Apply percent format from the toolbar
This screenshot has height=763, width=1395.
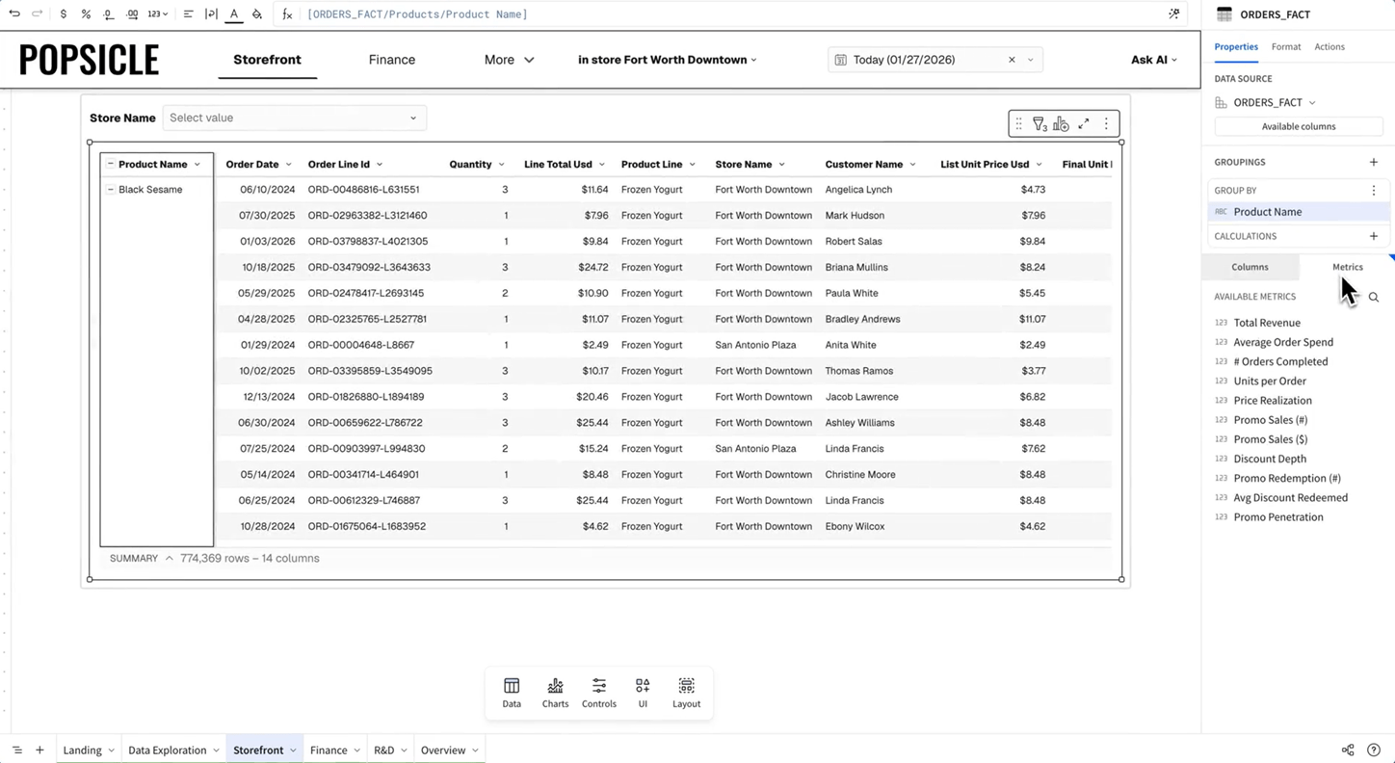click(x=86, y=14)
